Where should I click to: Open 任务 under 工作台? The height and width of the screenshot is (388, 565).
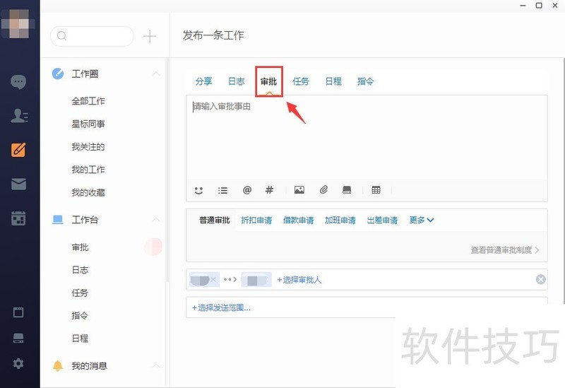pos(80,293)
